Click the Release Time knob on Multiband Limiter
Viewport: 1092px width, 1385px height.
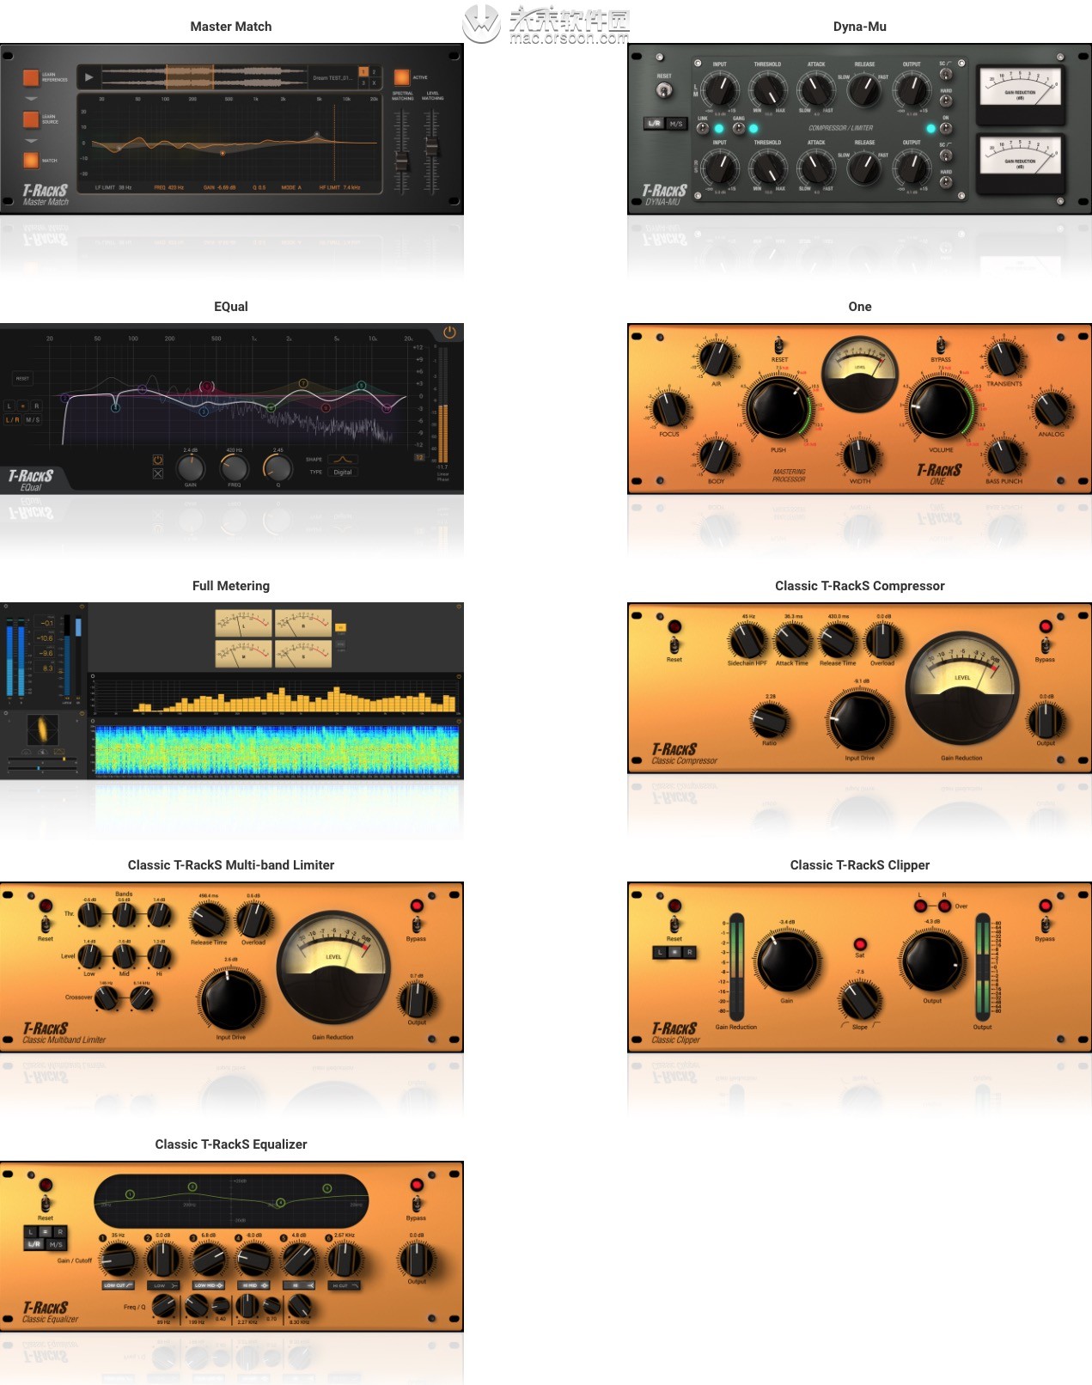coord(209,920)
